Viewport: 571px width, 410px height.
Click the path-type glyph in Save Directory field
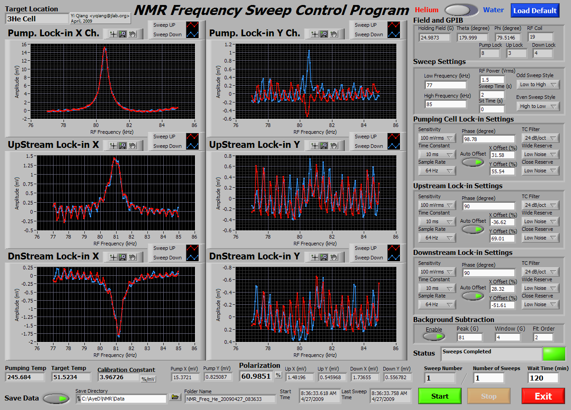(79, 399)
